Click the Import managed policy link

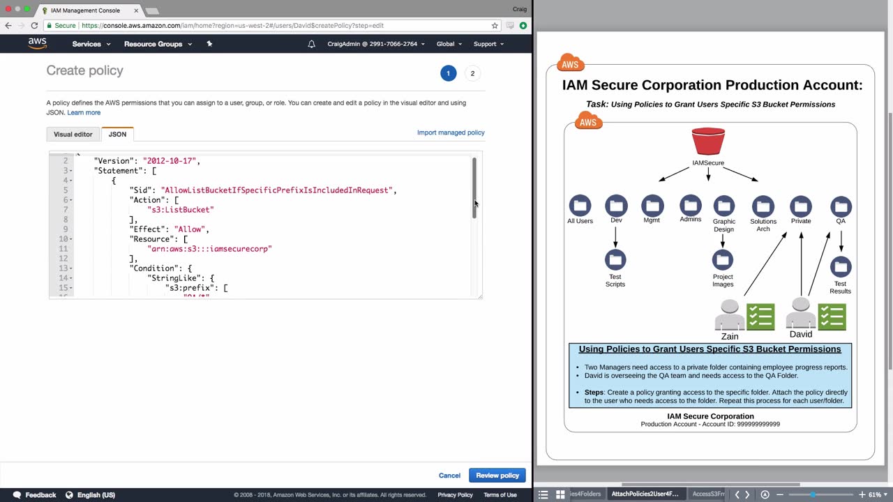coord(451,132)
